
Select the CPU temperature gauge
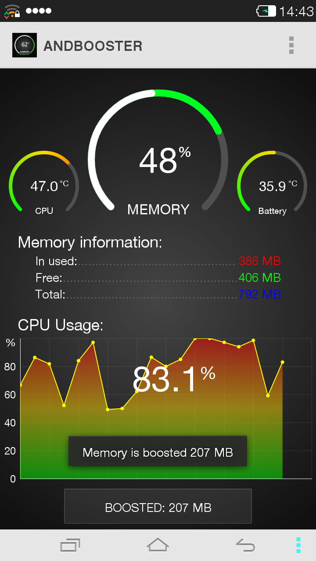44,183
